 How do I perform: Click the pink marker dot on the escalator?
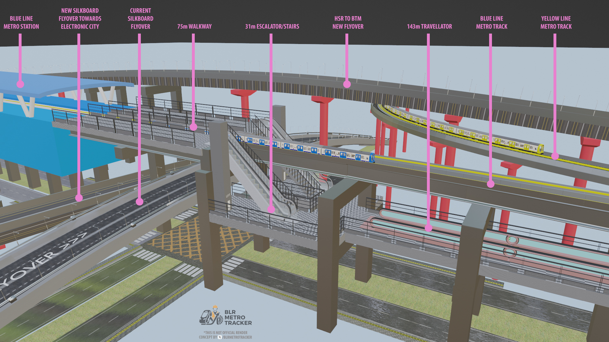click(x=271, y=209)
